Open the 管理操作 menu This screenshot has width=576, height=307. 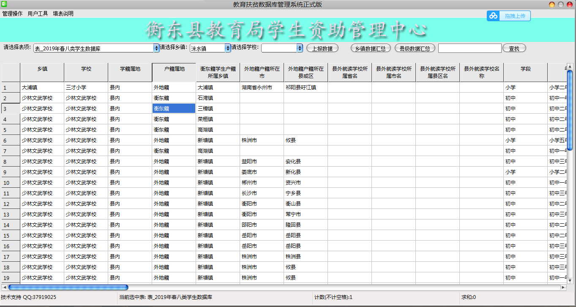[x=13, y=14]
